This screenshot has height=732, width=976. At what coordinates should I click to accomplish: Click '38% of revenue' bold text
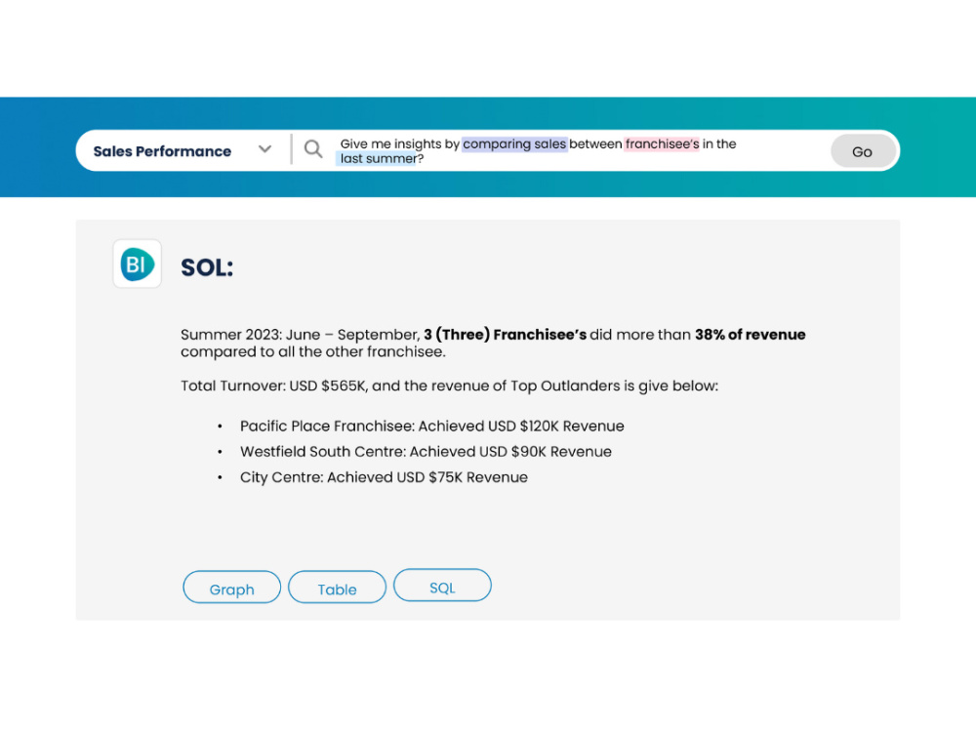[750, 335]
